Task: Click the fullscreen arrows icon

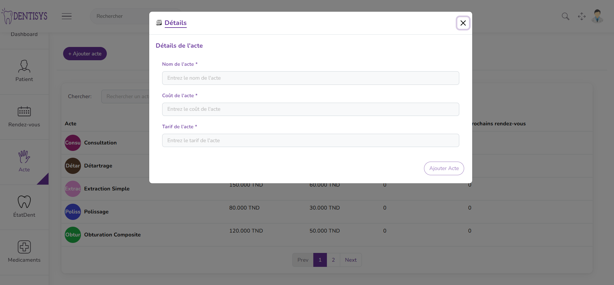Action: coord(582,16)
